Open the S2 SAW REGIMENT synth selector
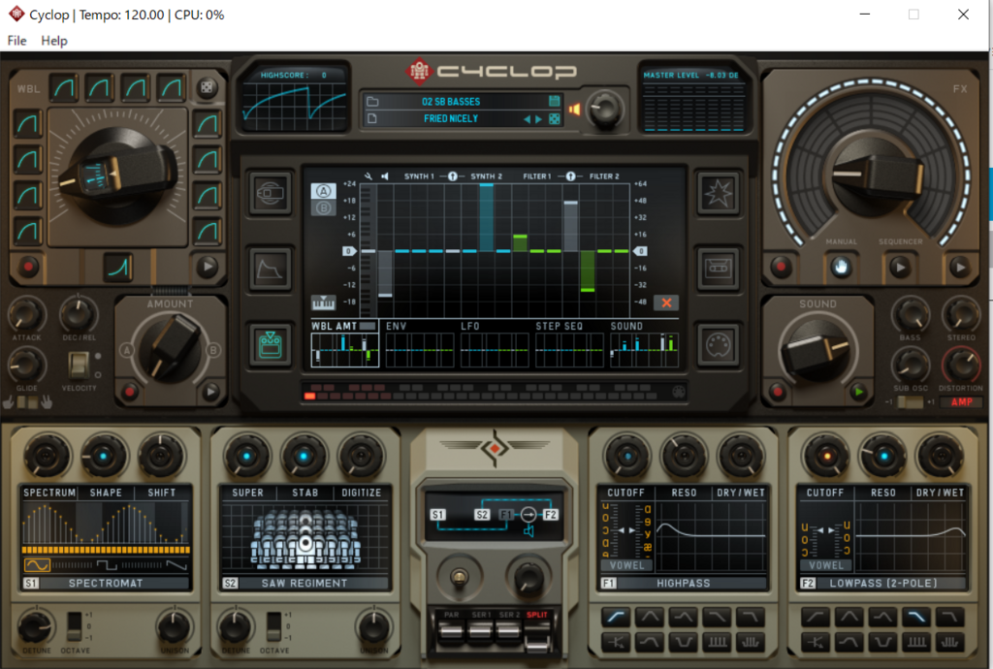The image size is (993, 669). point(304,583)
